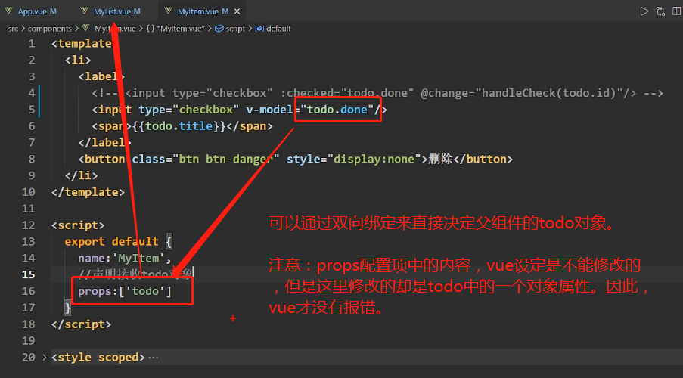This screenshot has height=378, width=683.
Task: Click handleCheck(todo.id) in commented line
Action: [x=550, y=93]
